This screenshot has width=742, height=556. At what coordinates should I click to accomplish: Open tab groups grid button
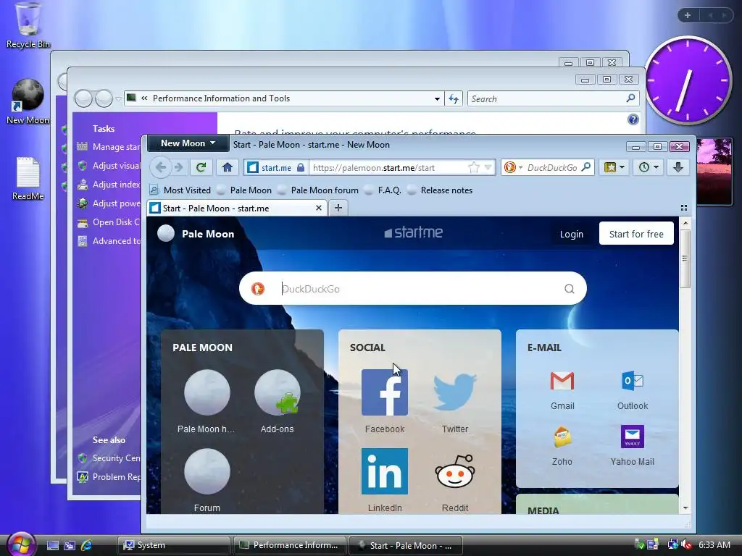tap(684, 208)
